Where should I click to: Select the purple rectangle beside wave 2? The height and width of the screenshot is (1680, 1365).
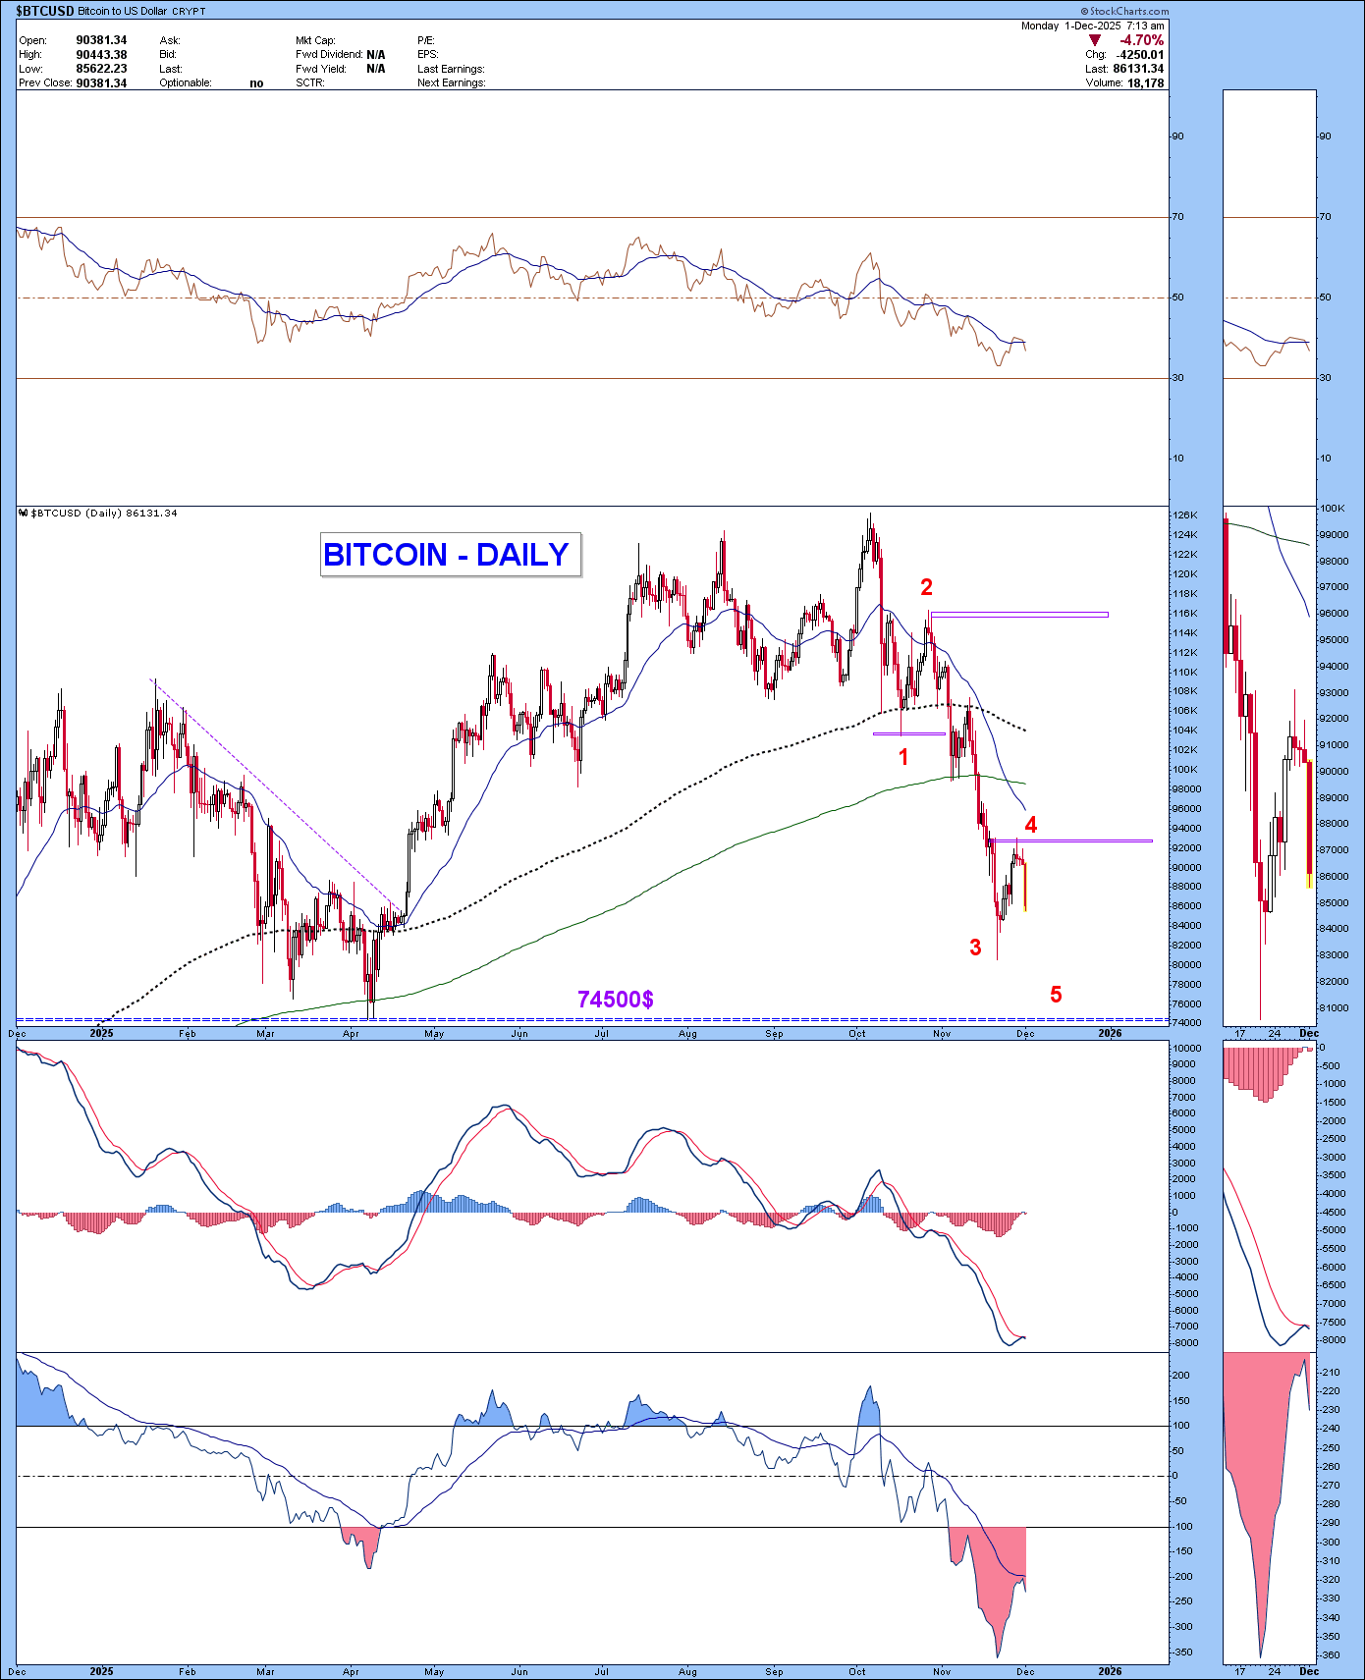(1019, 616)
